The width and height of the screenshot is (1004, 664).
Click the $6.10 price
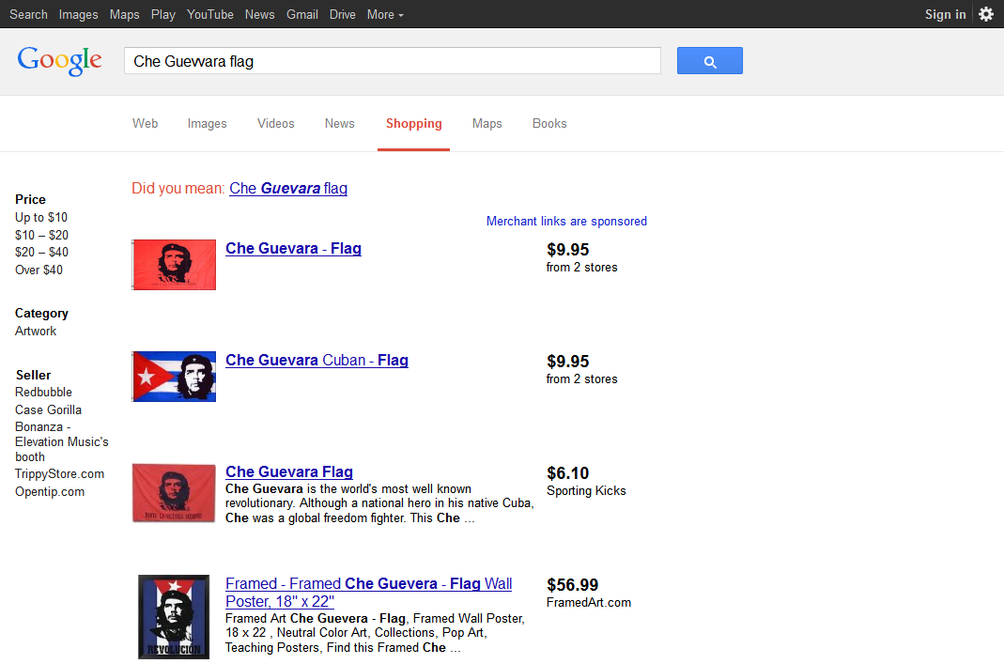(x=568, y=473)
